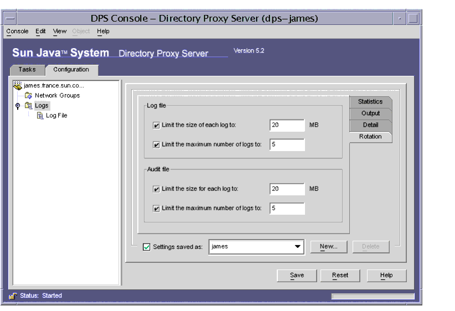The width and height of the screenshot is (455, 311).
Task: Open the Edit menu
Action: pos(40,31)
